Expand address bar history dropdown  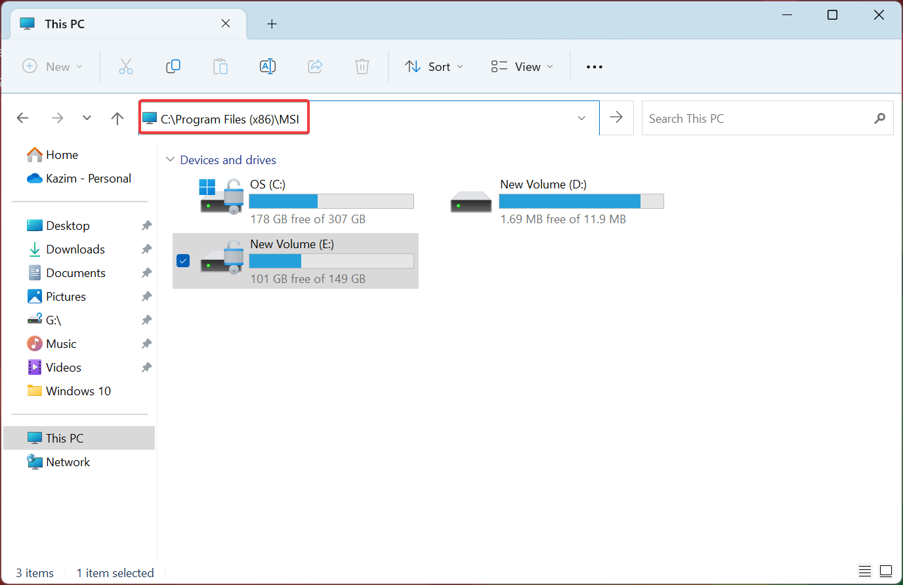click(581, 118)
